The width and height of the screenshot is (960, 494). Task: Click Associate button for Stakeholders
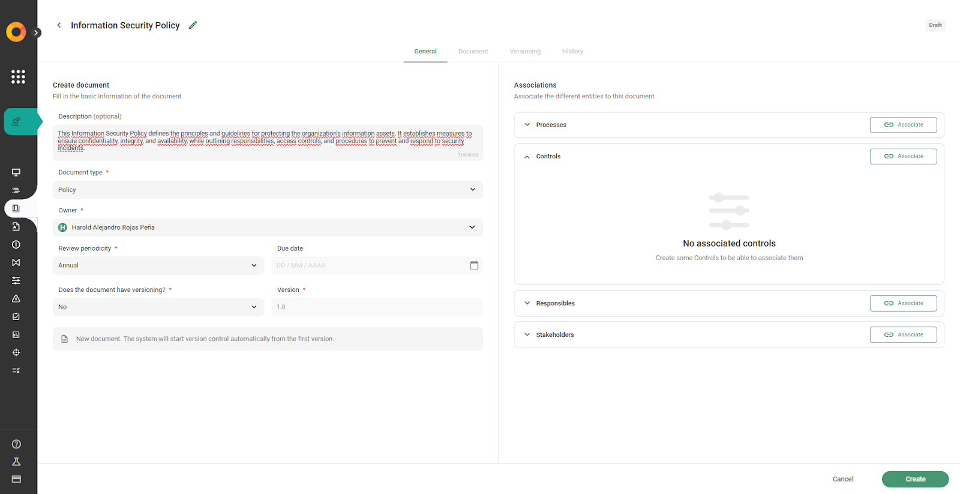point(903,335)
